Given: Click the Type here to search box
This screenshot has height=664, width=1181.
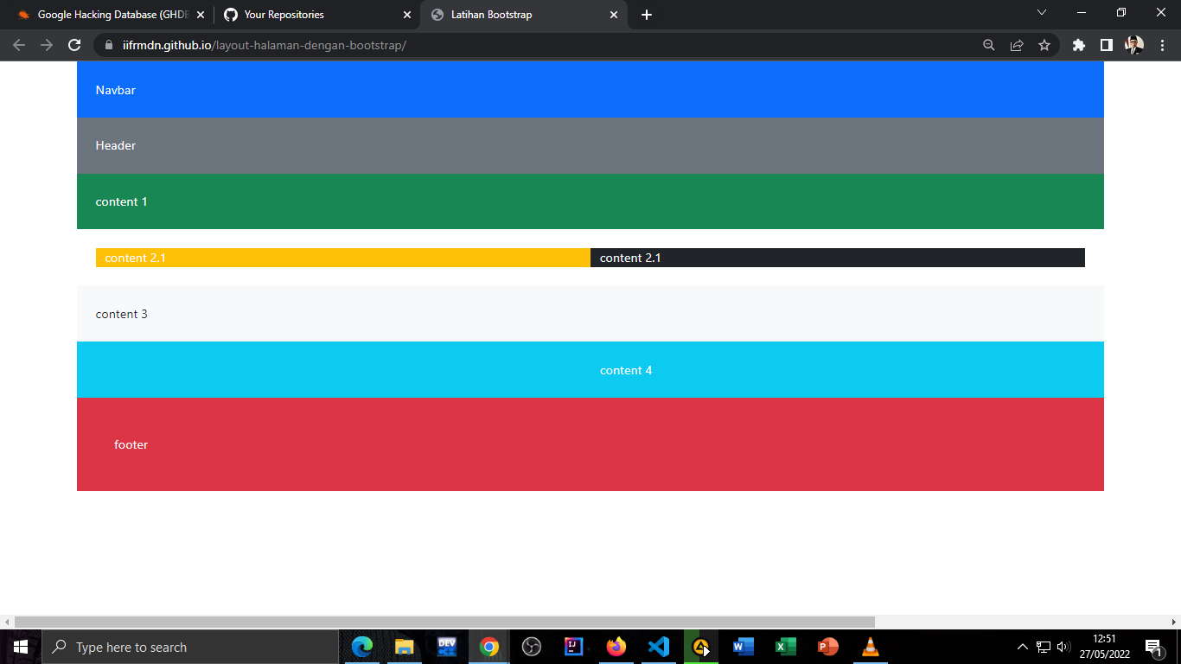Looking at the screenshot, I should tap(190, 647).
